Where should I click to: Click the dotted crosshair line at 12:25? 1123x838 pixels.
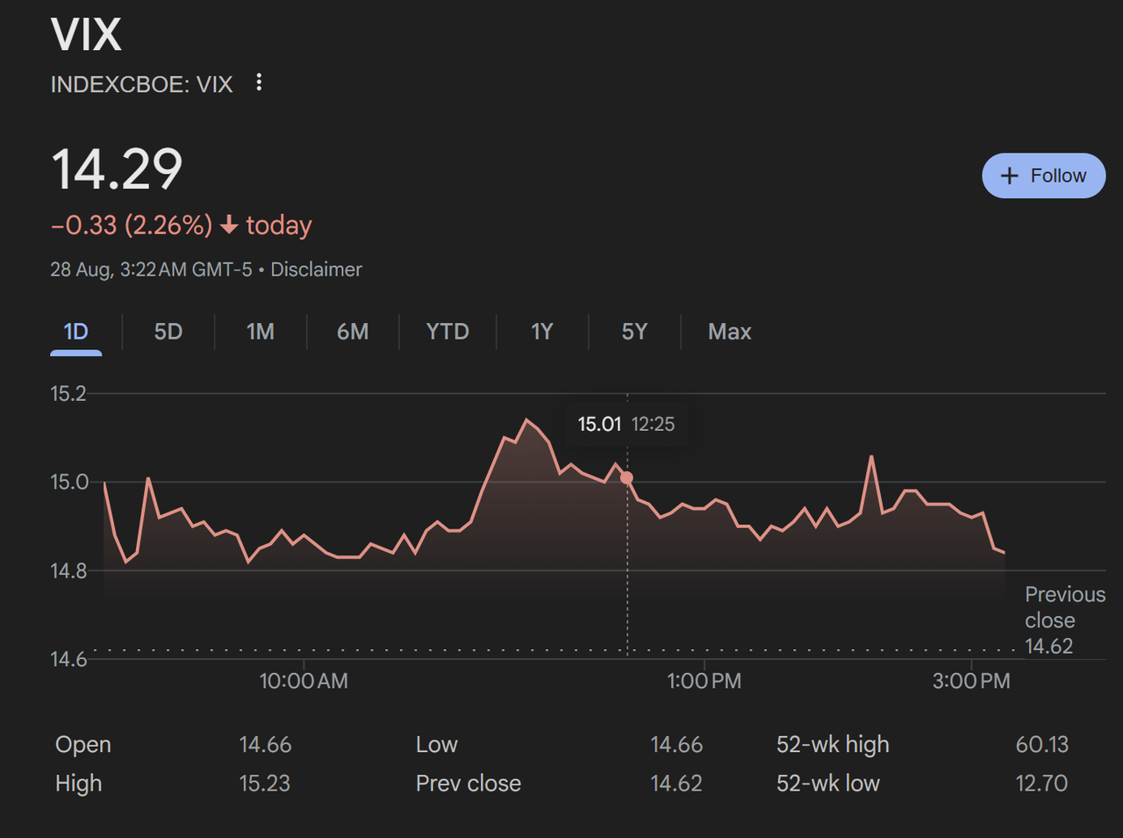[626, 570]
